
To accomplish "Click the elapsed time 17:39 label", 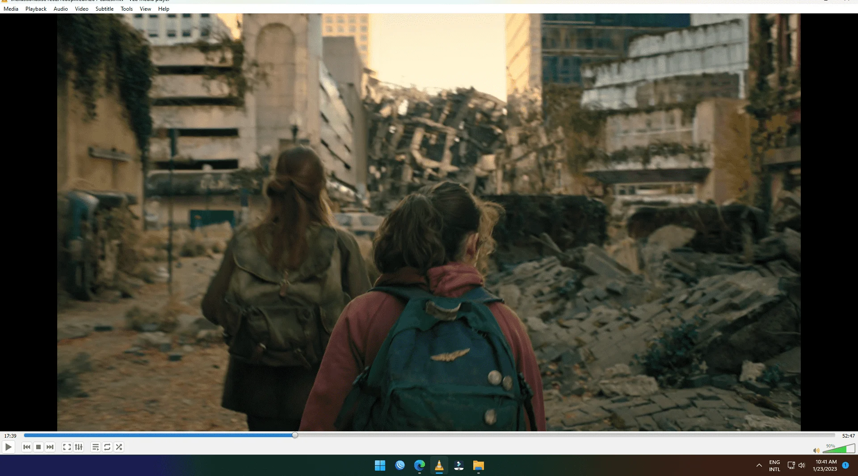I will pos(10,436).
